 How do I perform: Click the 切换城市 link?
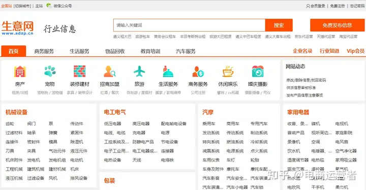(22, 6)
